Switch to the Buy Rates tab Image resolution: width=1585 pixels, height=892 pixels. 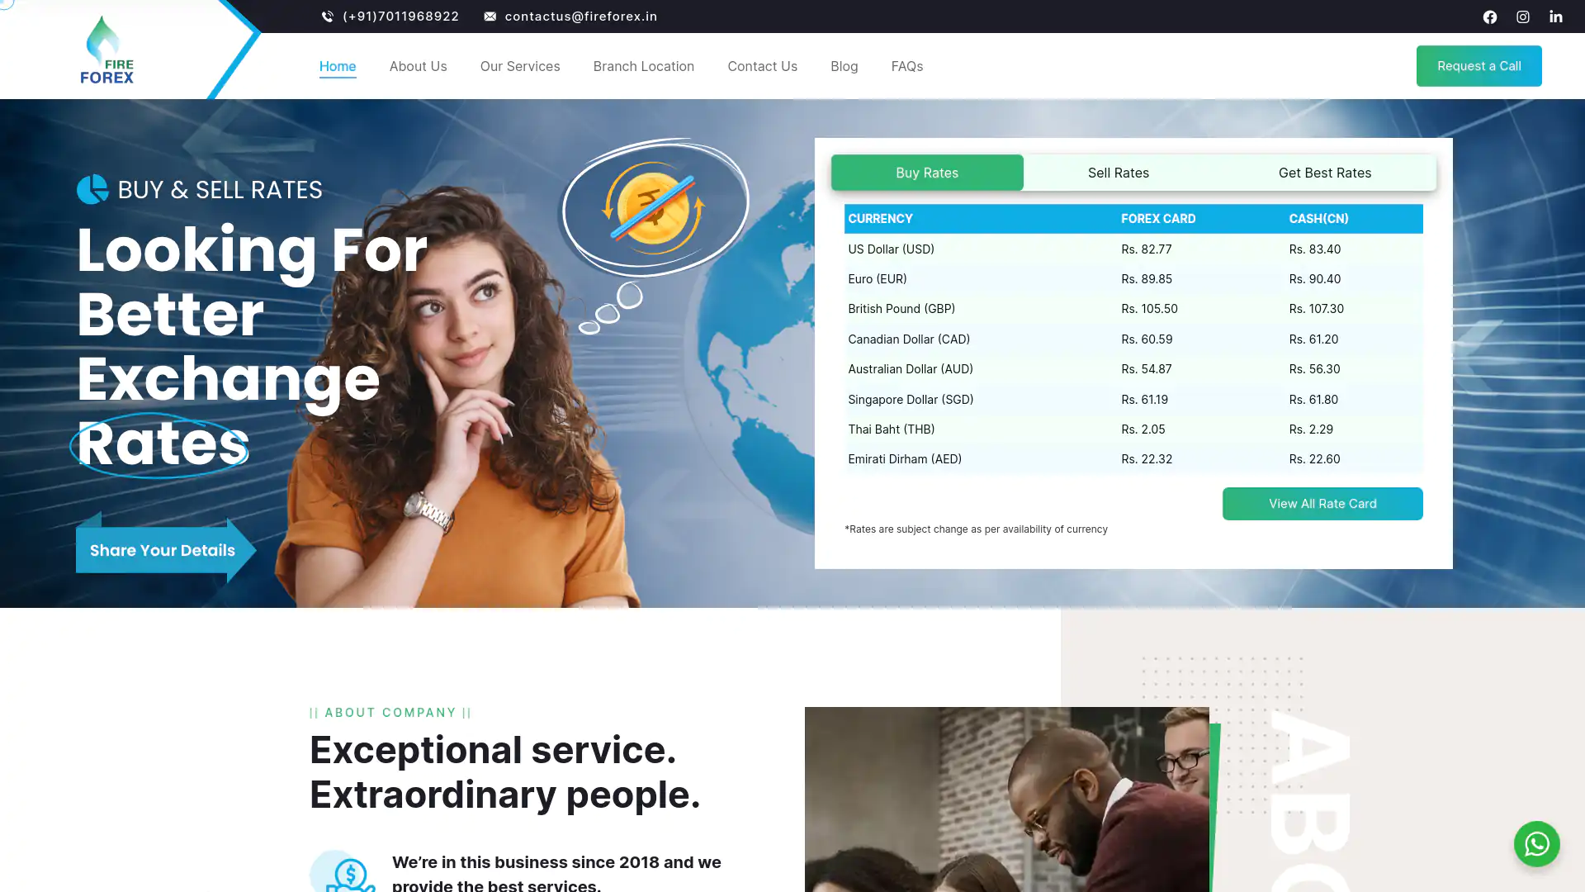click(x=926, y=173)
